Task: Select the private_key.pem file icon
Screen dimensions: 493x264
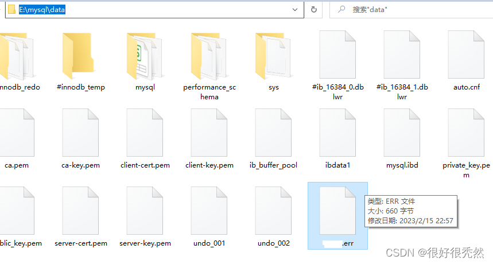Action: coord(466,133)
